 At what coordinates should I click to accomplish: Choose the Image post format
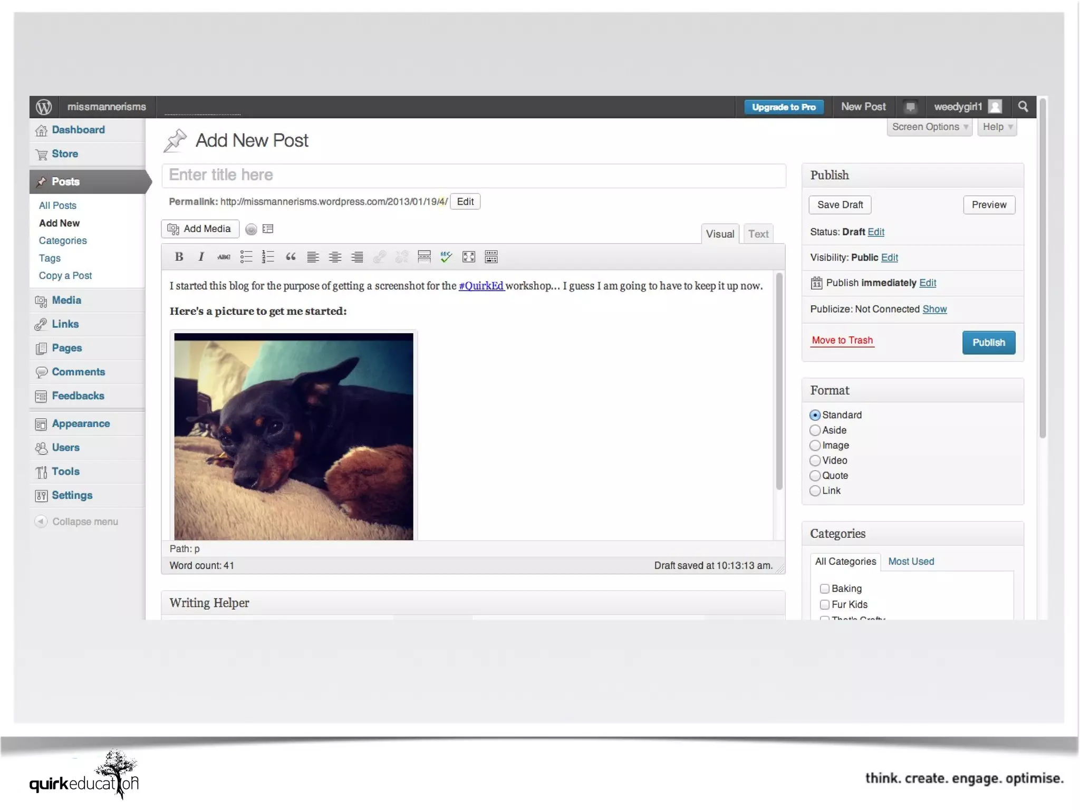(815, 446)
